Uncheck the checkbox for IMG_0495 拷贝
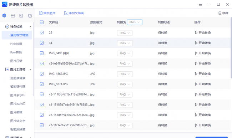This screenshot has height=138, width=232. 42,53
